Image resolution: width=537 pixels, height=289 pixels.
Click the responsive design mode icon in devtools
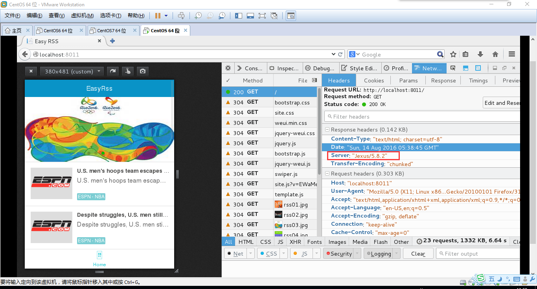[x=478, y=68]
